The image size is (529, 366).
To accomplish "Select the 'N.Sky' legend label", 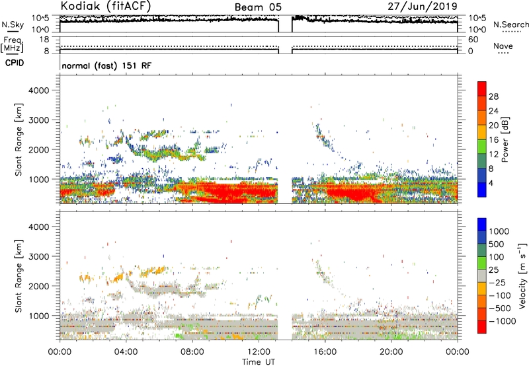I will pyautogui.click(x=13, y=24).
